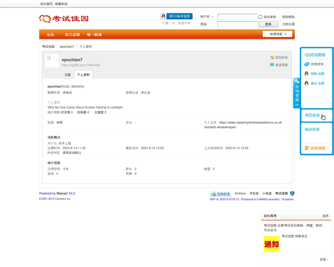Click the 售后-佳园 sidebar link
334x267 pixels.
[318, 83]
